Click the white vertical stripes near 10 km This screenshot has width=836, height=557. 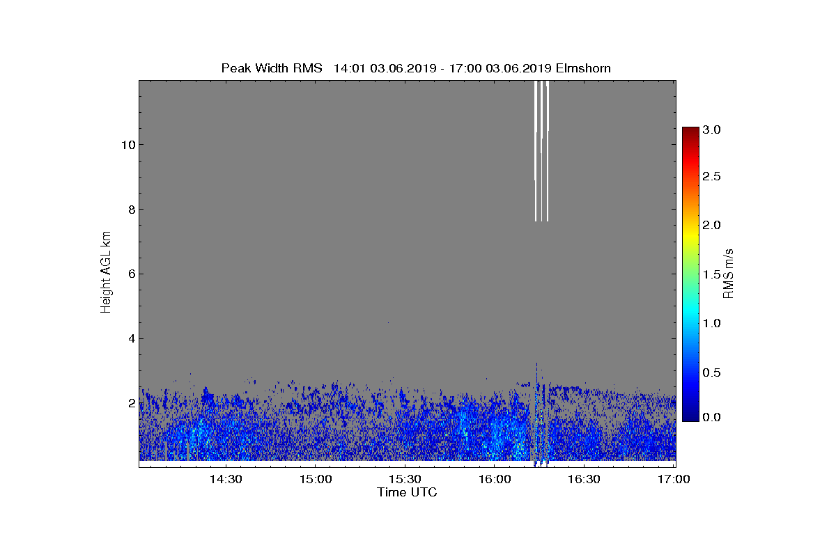[541, 151]
